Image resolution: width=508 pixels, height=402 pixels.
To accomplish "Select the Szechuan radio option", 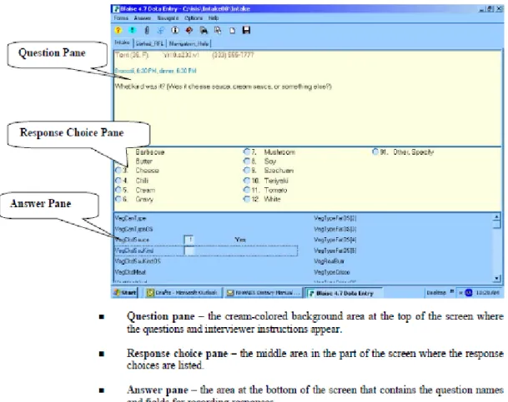I will click(x=247, y=171).
